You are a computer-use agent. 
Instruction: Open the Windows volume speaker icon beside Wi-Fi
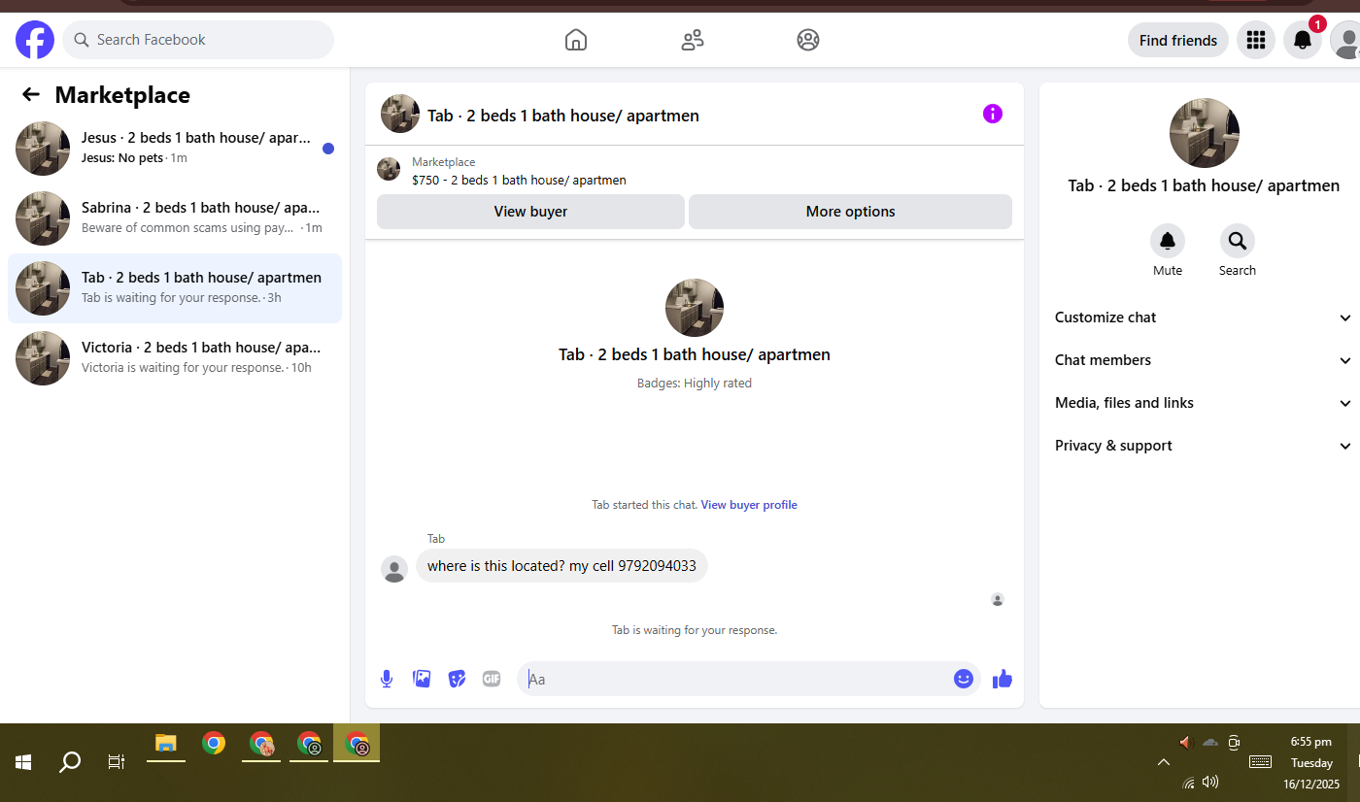coord(1210,783)
